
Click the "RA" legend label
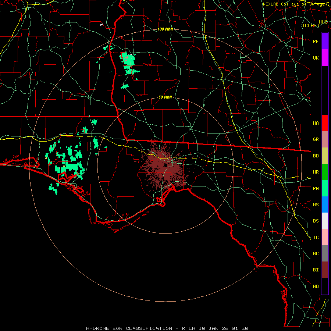(x=316, y=189)
